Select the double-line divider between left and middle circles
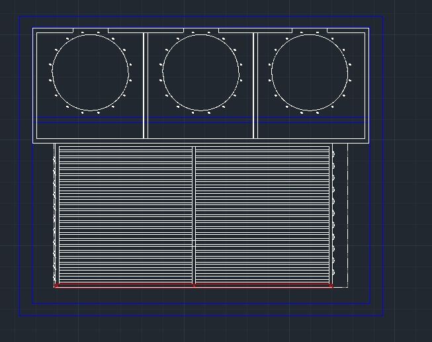 (x=146, y=85)
